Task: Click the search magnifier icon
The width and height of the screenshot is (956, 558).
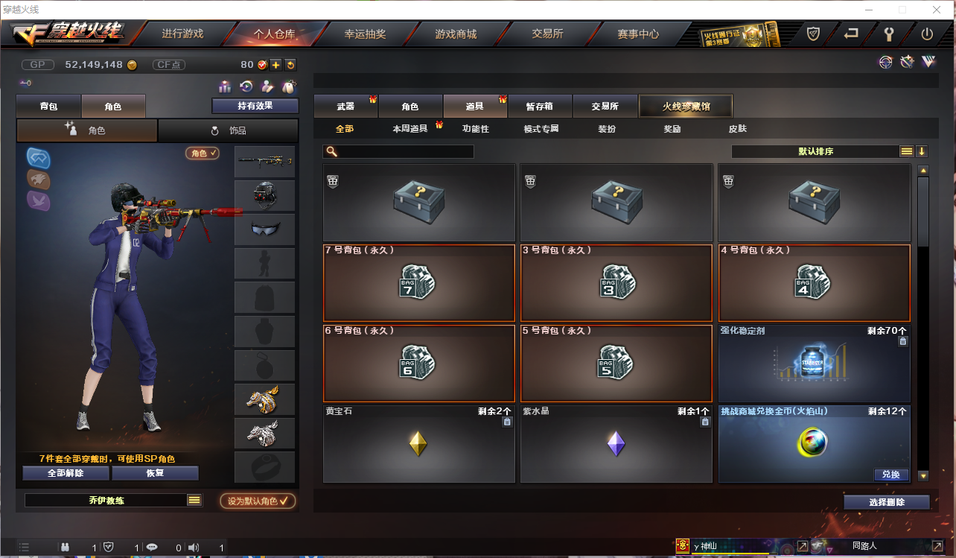Action: coord(332,151)
